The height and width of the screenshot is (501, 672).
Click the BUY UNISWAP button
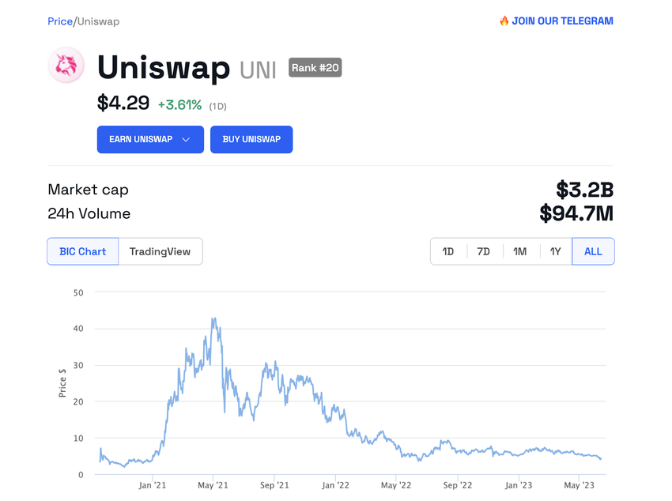pos(251,139)
